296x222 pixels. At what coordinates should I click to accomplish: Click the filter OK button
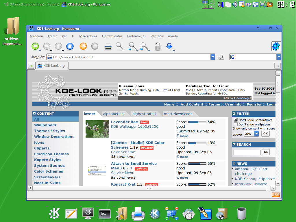coord(265,134)
